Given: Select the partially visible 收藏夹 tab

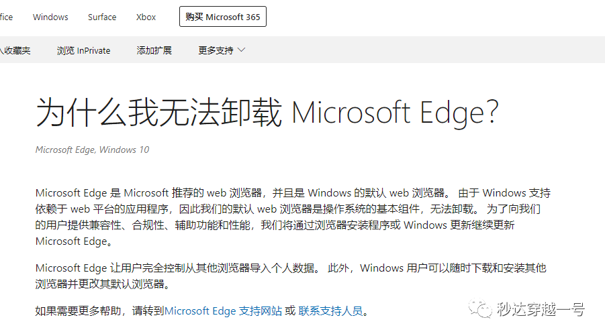Looking at the screenshot, I should [15, 50].
